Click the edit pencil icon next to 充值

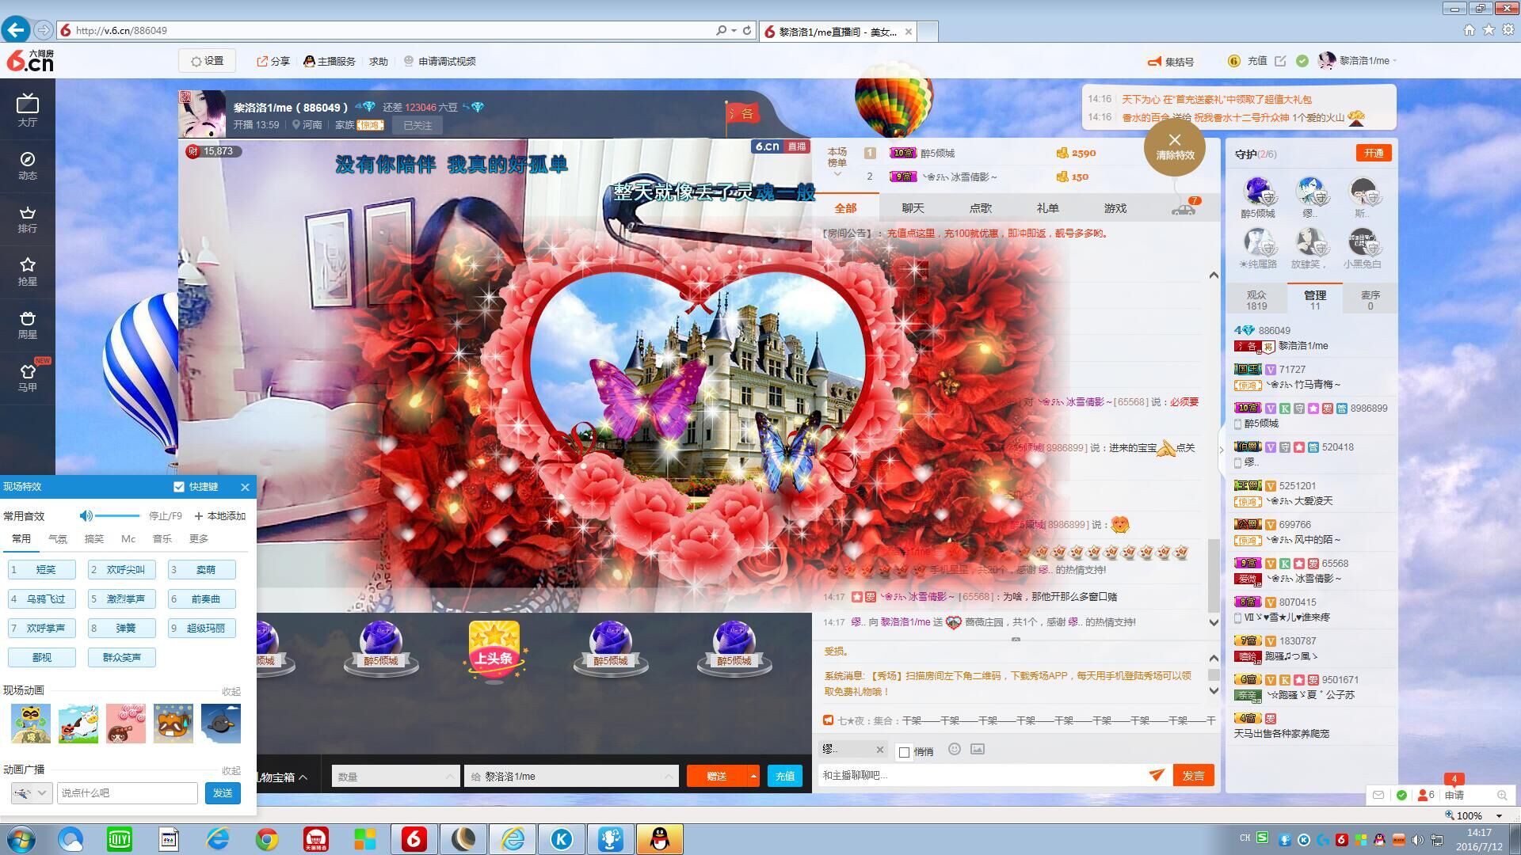coord(1280,61)
